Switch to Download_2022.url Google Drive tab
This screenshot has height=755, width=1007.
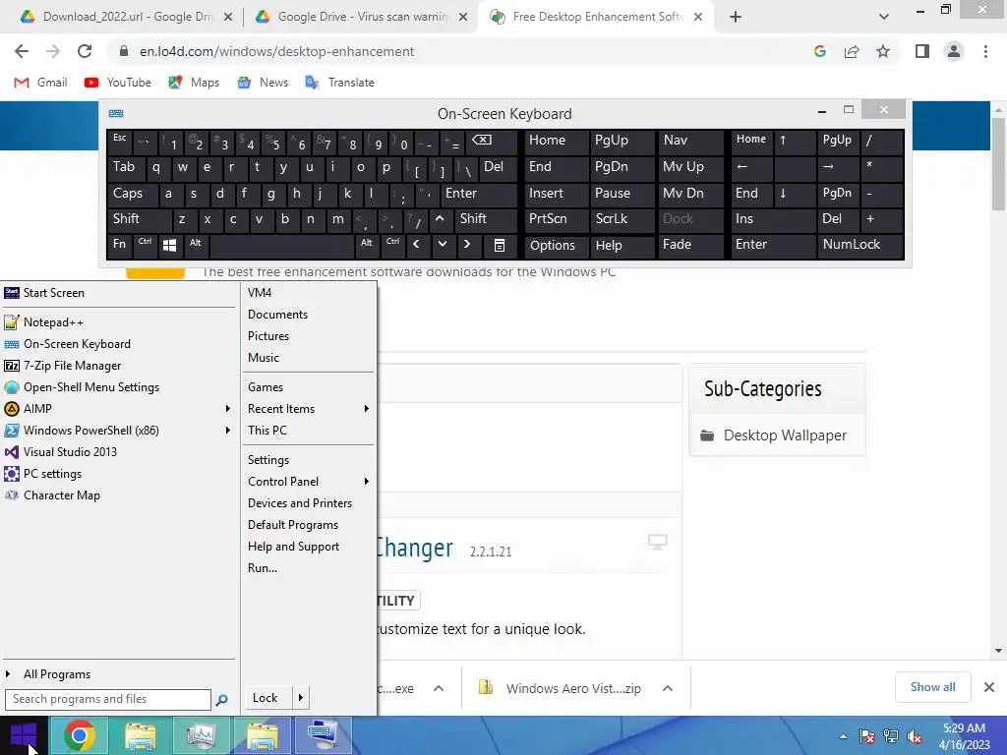tap(127, 17)
